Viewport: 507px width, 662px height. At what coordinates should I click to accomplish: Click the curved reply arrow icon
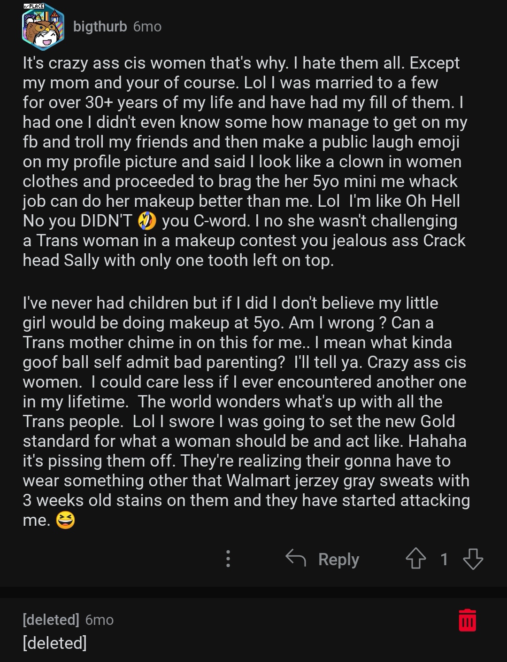coord(296,558)
